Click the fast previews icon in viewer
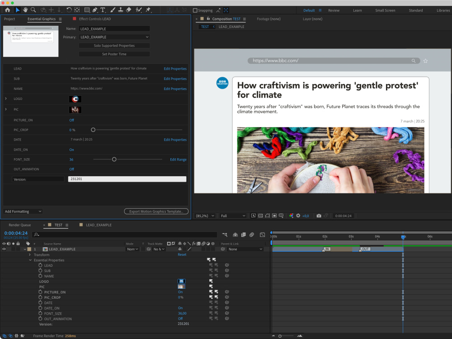Image resolution: width=452 pixels, height=339 pixels. [x=254, y=216]
